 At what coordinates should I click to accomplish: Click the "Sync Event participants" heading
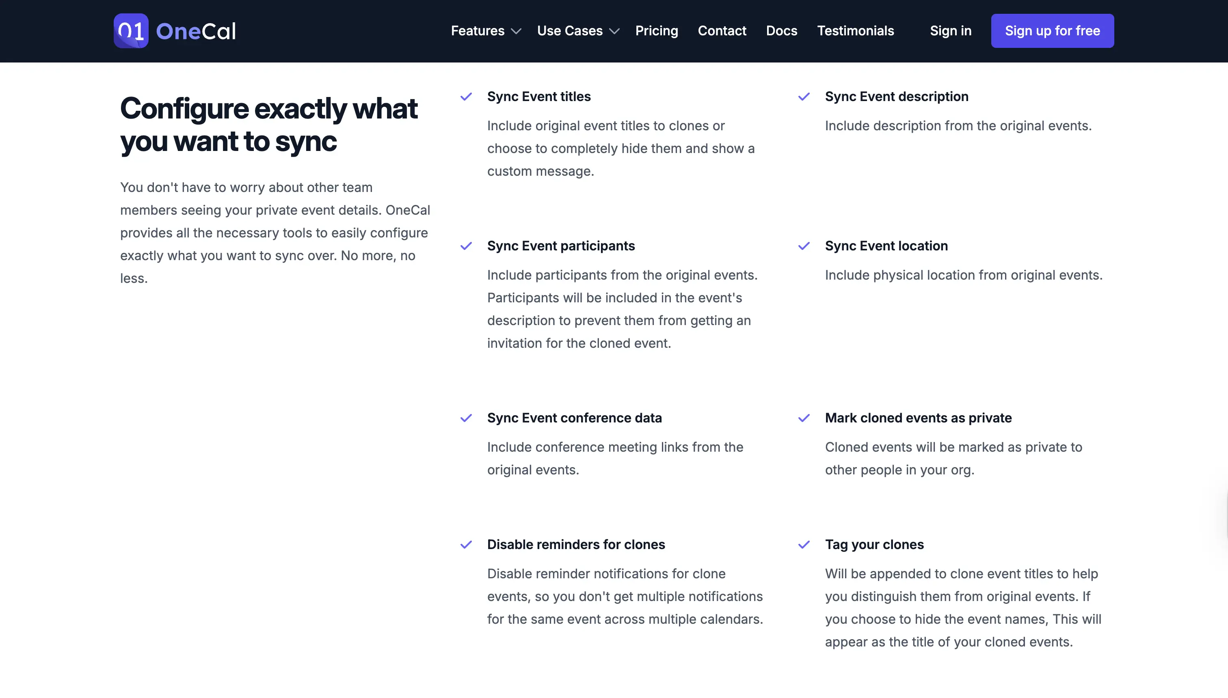[561, 246]
